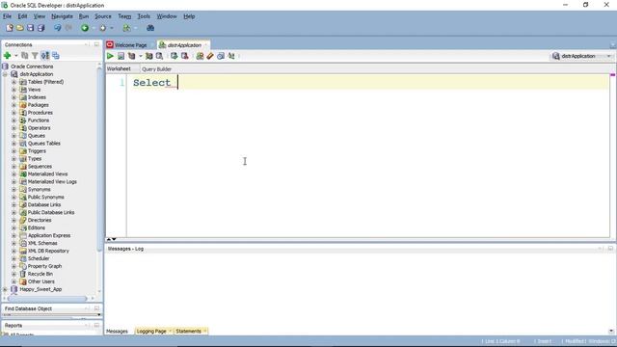The width and height of the screenshot is (617, 347).
Task: Open the Team menu
Action: pos(124,16)
